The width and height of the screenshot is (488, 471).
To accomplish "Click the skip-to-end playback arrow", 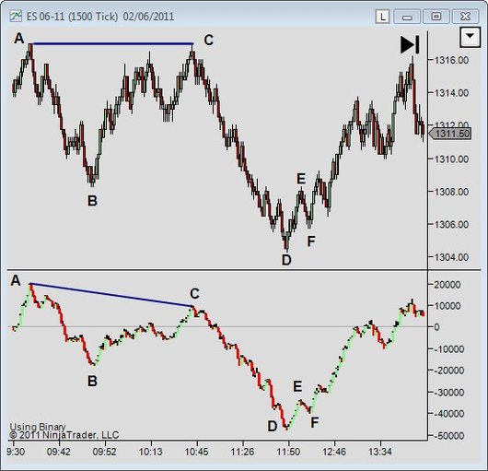I will [410, 45].
